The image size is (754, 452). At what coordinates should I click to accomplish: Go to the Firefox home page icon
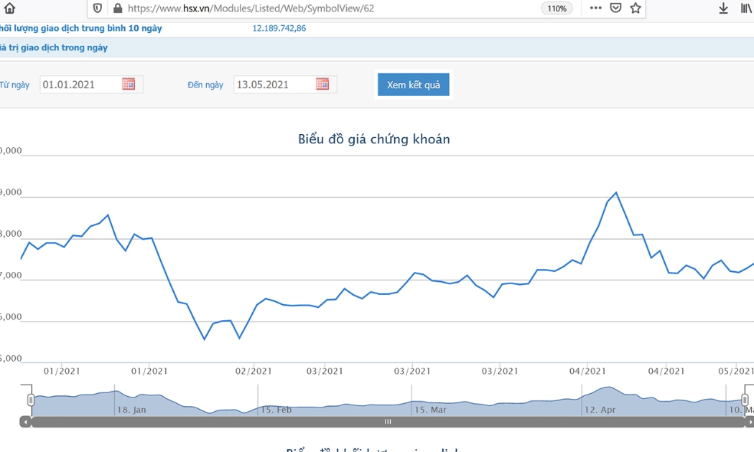pyautogui.click(x=9, y=8)
